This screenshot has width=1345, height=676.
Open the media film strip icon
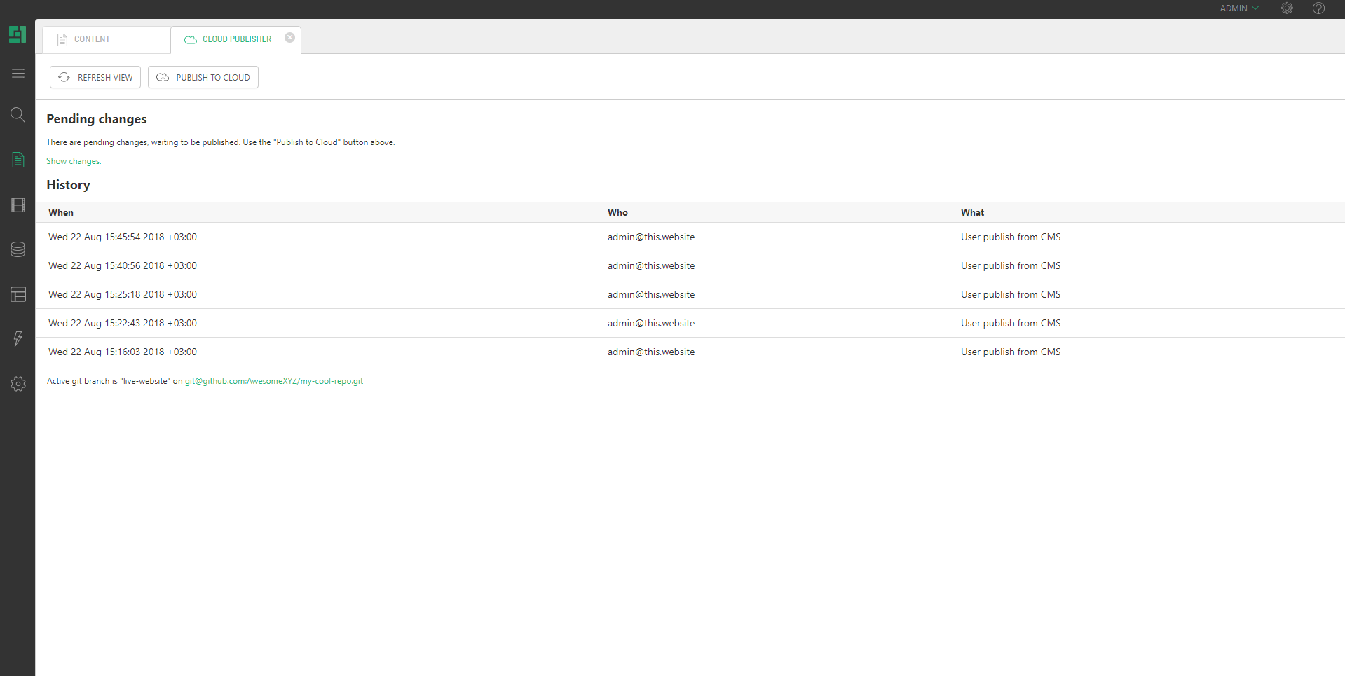point(18,205)
